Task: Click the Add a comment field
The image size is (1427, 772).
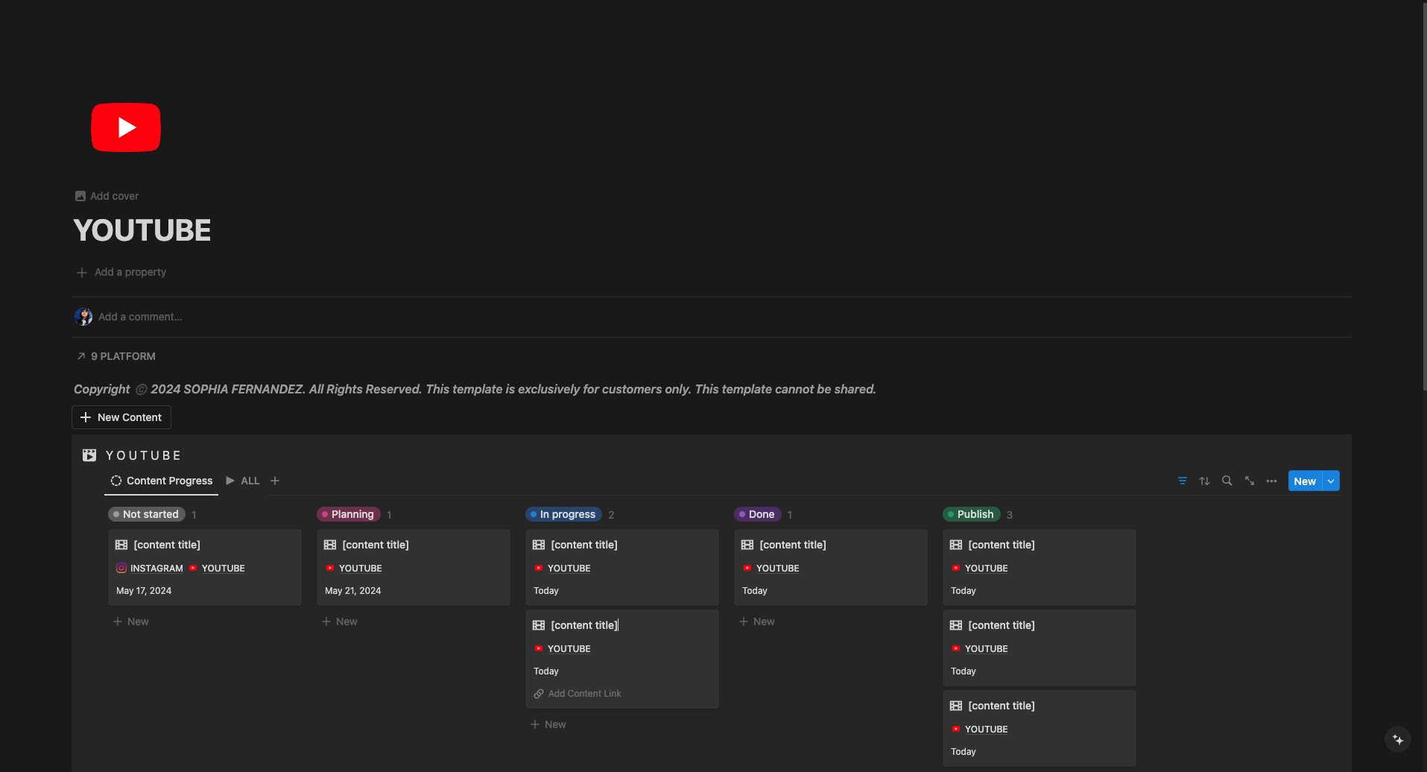Action: click(x=140, y=317)
